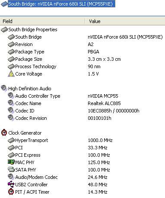This screenshot has width=165, height=198.
Task: Select the Revision row chip icon
Action: point(11,44)
